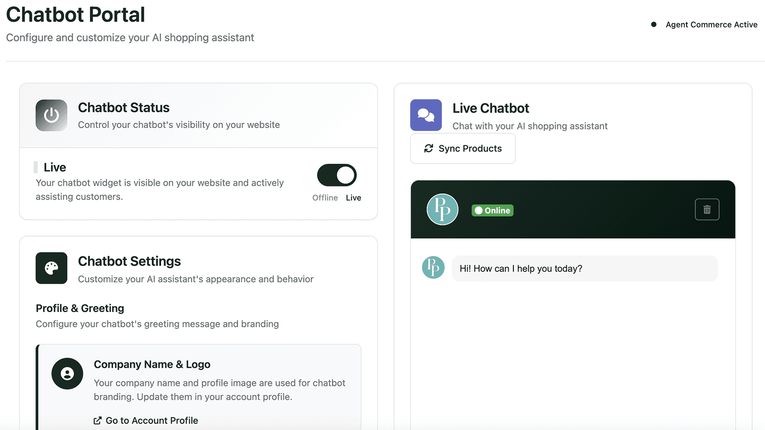This screenshot has height=430, width=765.
Task: Click the trash icon in the chat header
Action: (707, 209)
